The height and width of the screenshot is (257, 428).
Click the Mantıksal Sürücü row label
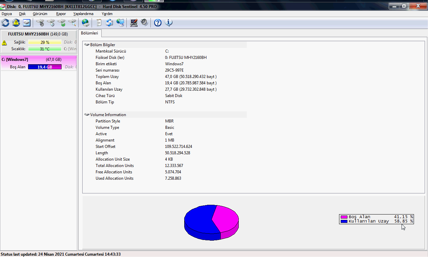point(111,51)
